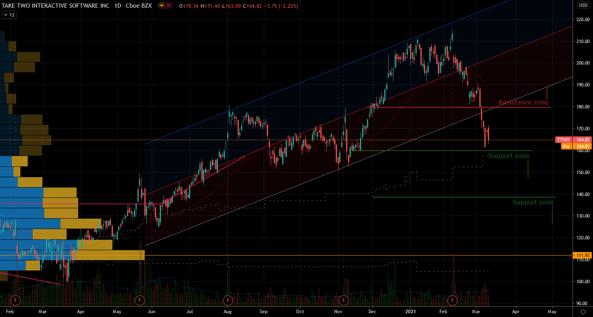Click the 100.00 price axis label

pos(583,282)
